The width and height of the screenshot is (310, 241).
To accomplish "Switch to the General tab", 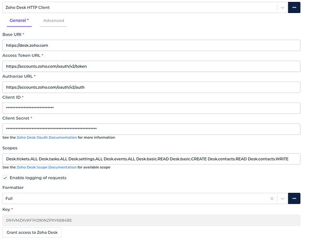I will tap(19, 21).
